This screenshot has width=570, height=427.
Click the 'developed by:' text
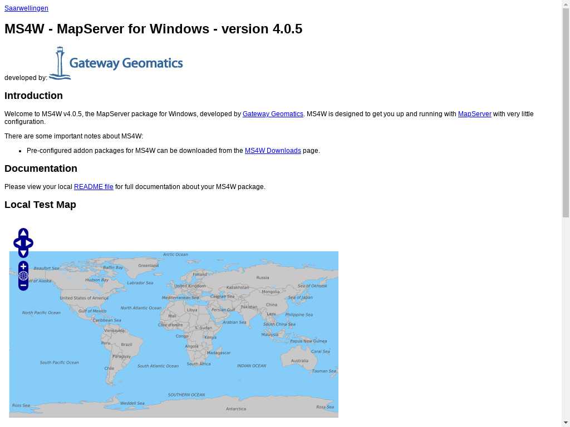tap(26, 78)
